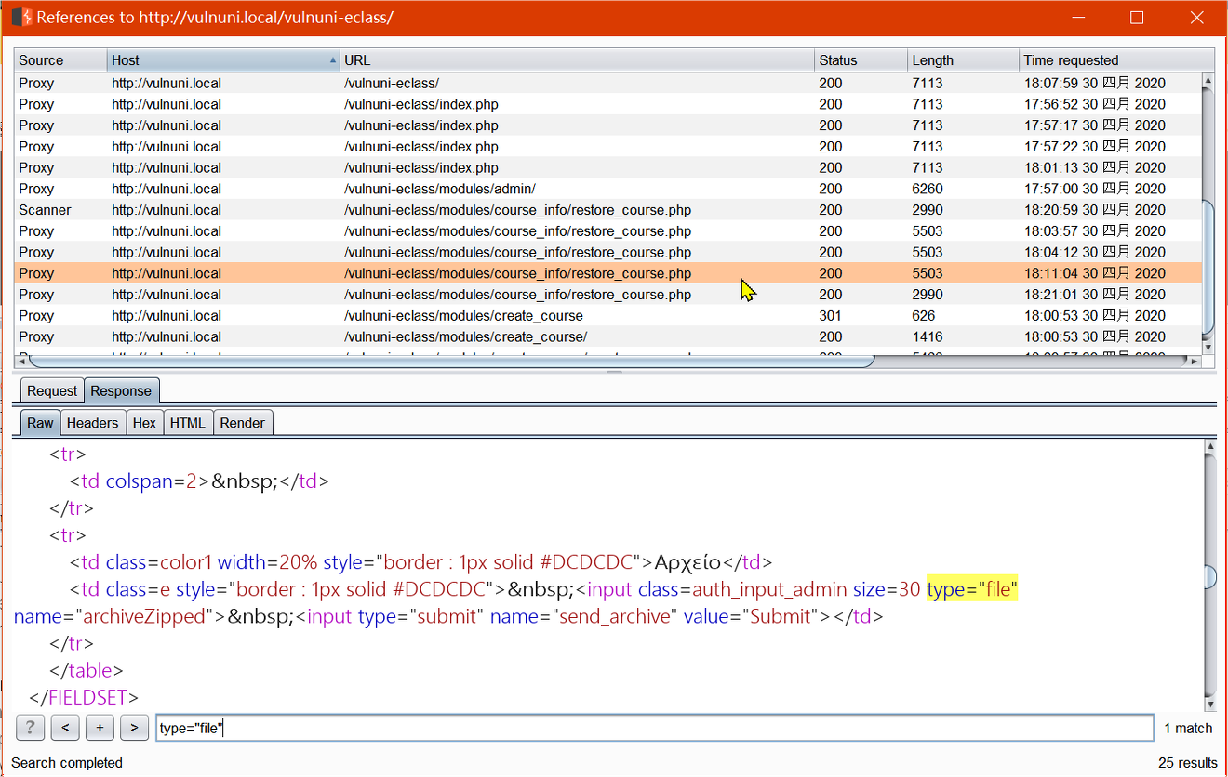
Task: Click the table's horizontal scrollbar thumb
Action: click(x=451, y=362)
